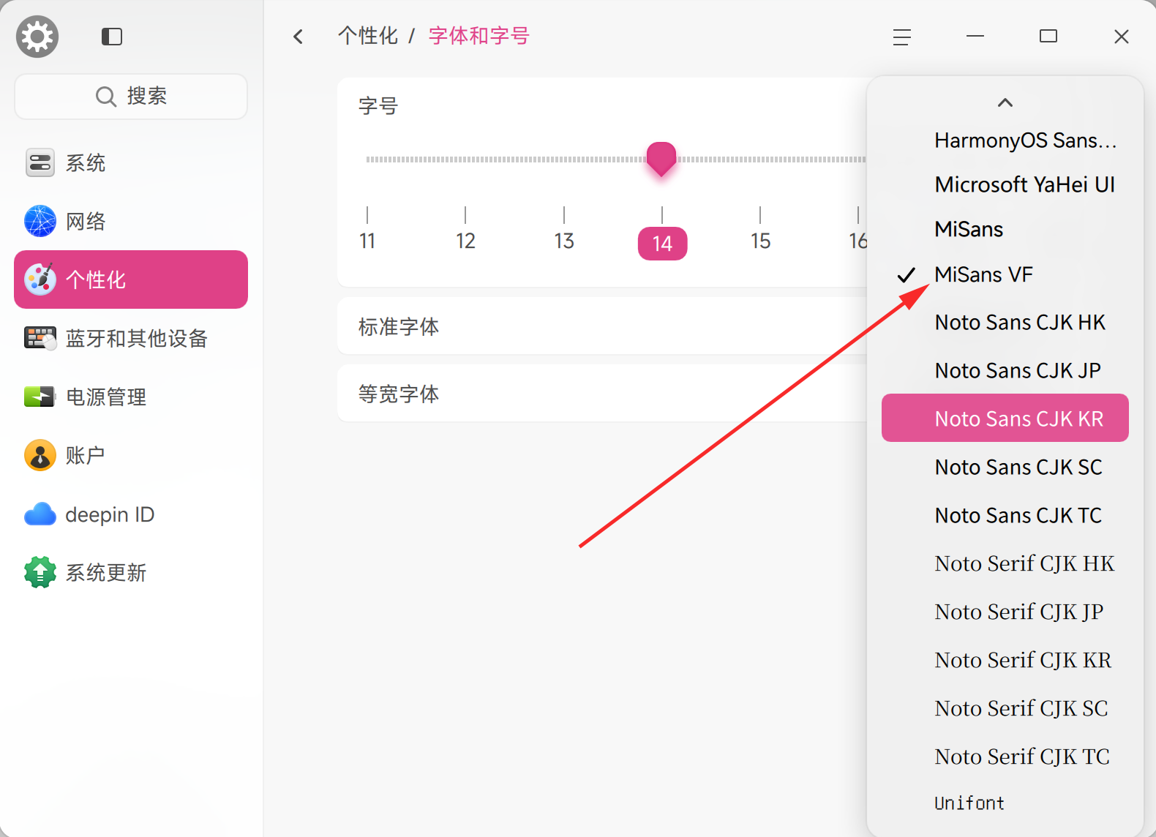Choose the Unifont font option
Viewport: 1156px width, 837px height.
click(x=1005, y=803)
